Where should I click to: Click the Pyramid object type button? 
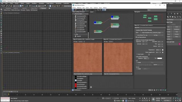(x=177, y=34)
